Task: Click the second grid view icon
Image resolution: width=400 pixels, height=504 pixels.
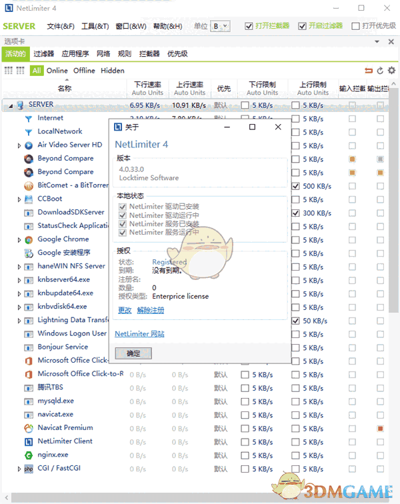Action: pyautogui.click(x=20, y=71)
